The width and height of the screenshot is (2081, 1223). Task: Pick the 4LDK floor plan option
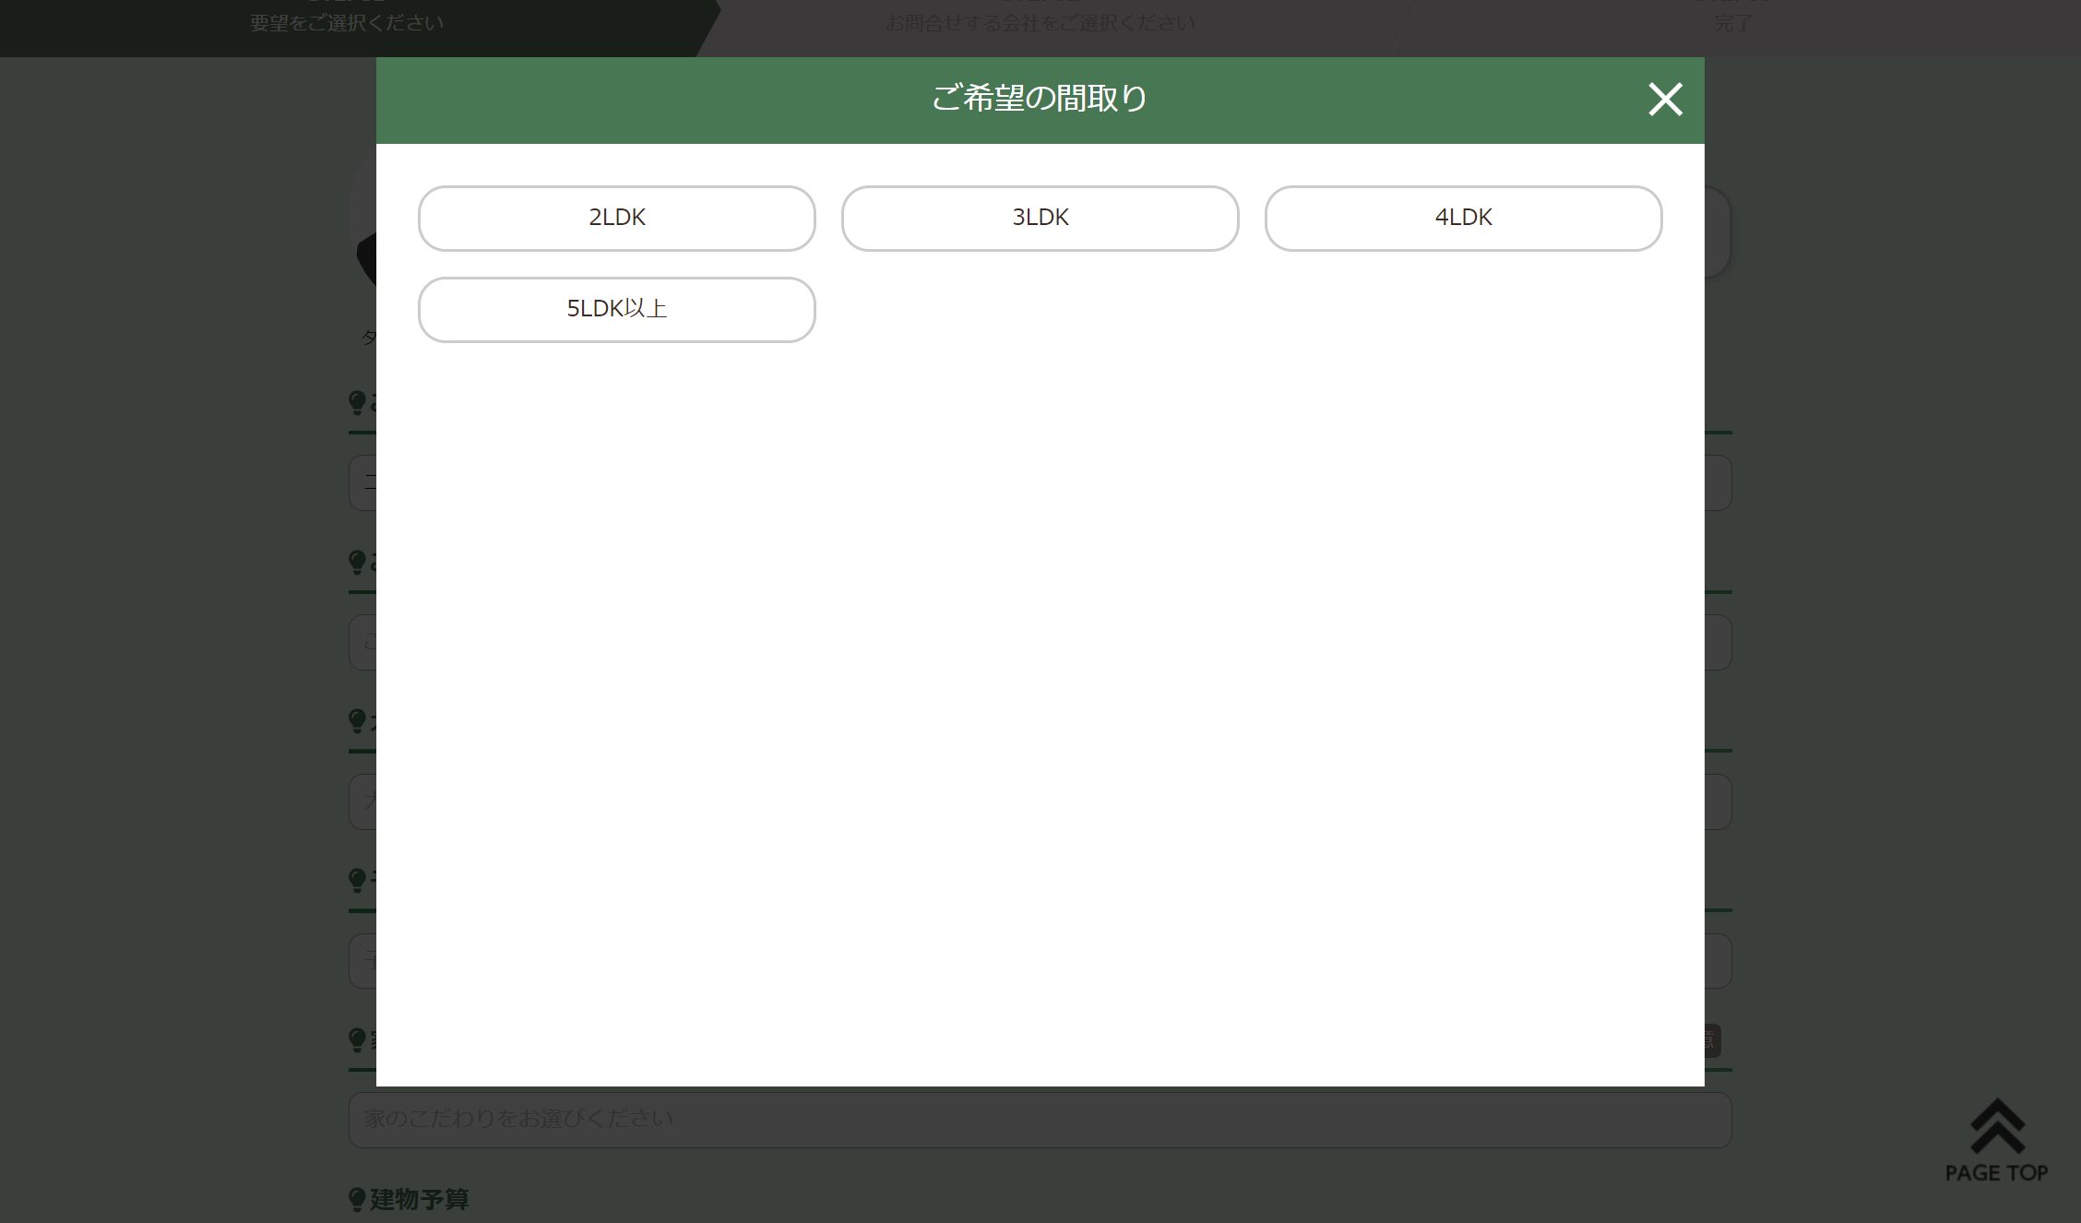[1463, 218]
